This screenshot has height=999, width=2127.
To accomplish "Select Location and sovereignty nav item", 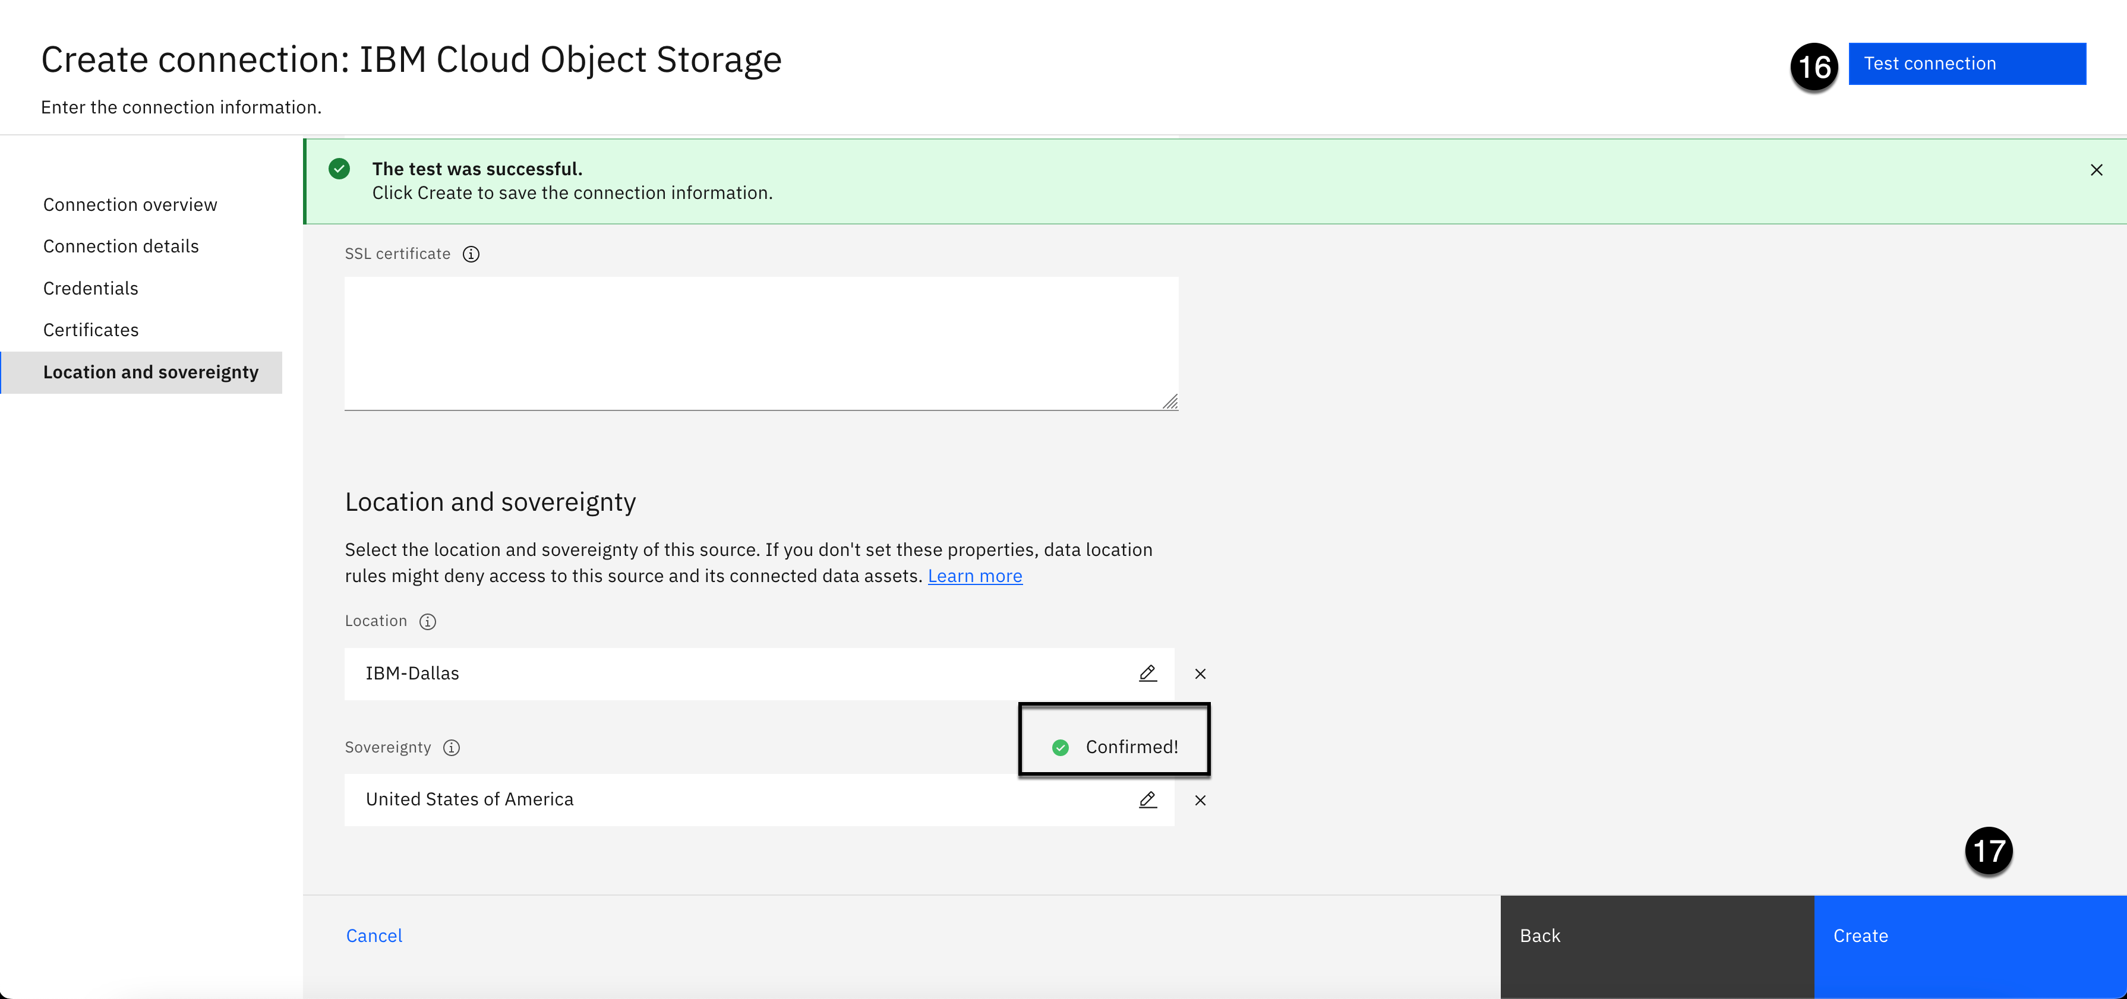I will (x=150, y=372).
